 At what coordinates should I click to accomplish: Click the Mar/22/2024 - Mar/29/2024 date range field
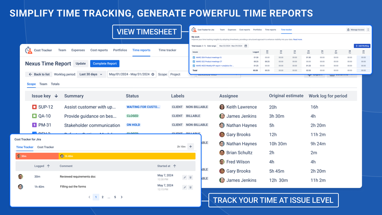[x=233, y=46]
